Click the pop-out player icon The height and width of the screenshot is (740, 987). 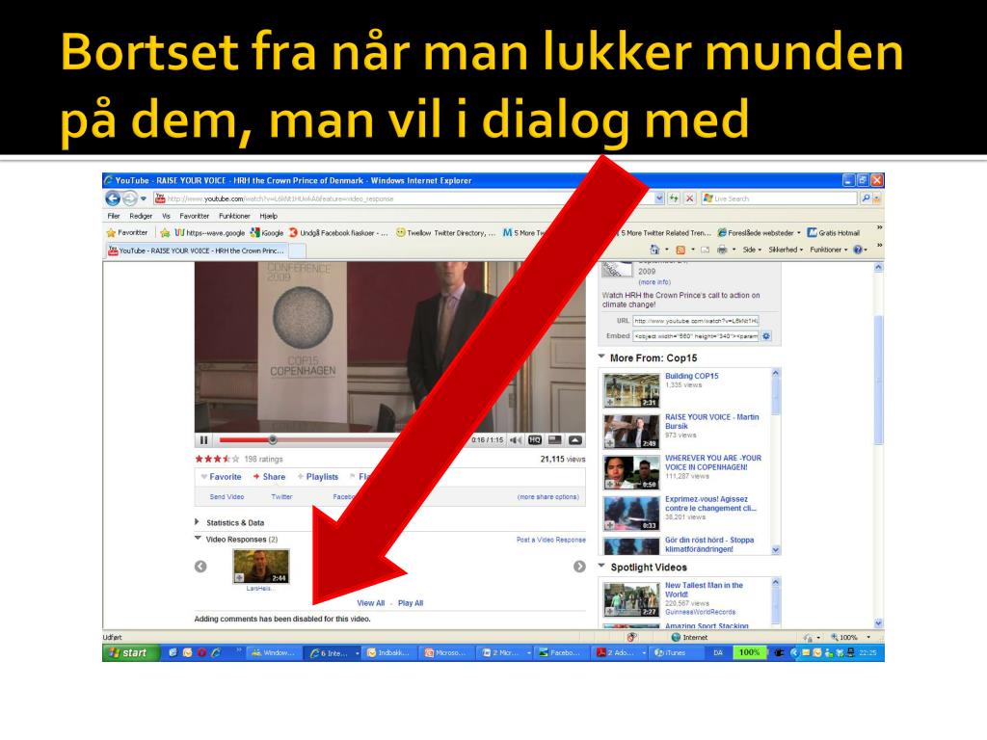(x=575, y=440)
